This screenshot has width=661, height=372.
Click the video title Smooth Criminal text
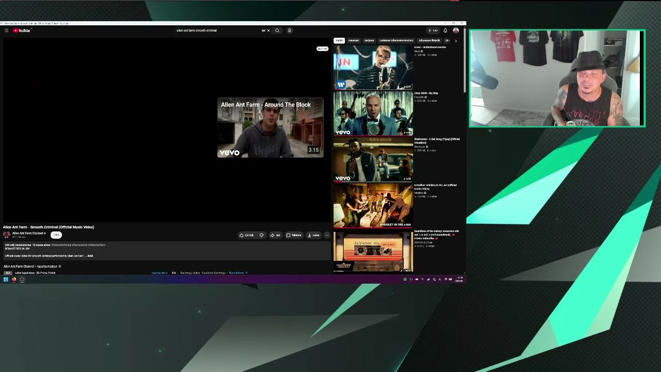[49, 227]
